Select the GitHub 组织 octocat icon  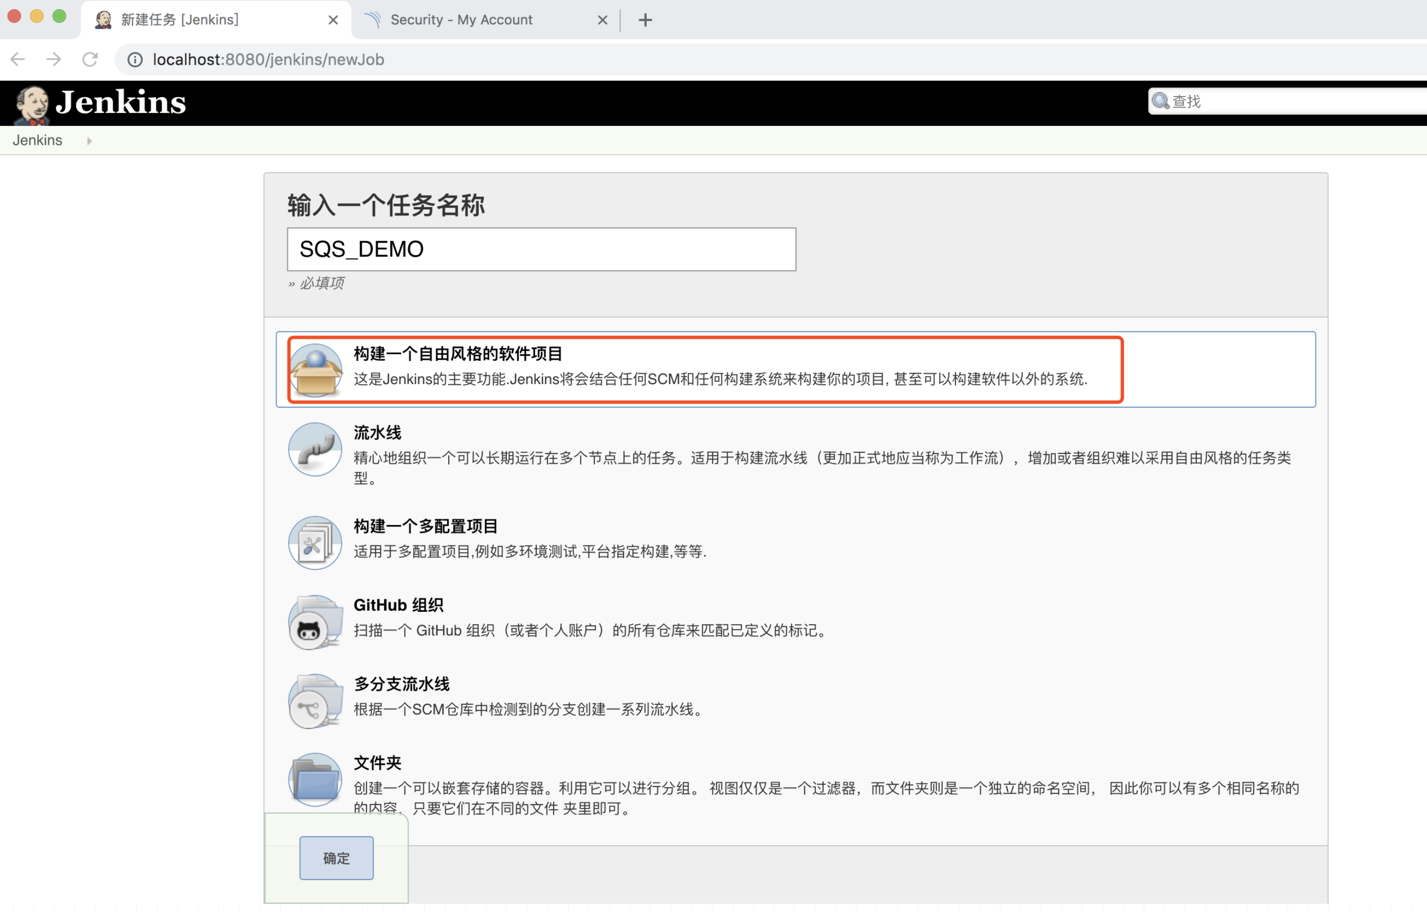tap(315, 622)
